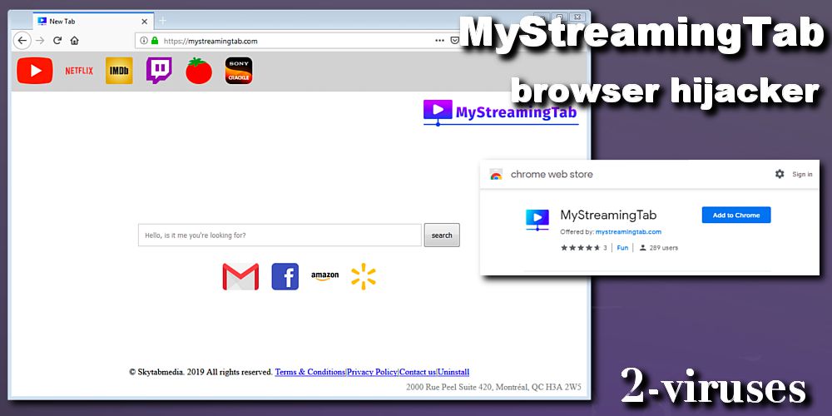The image size is (832, 416).
Task: Open the Facebook icon below search
Action: (285, 276)
